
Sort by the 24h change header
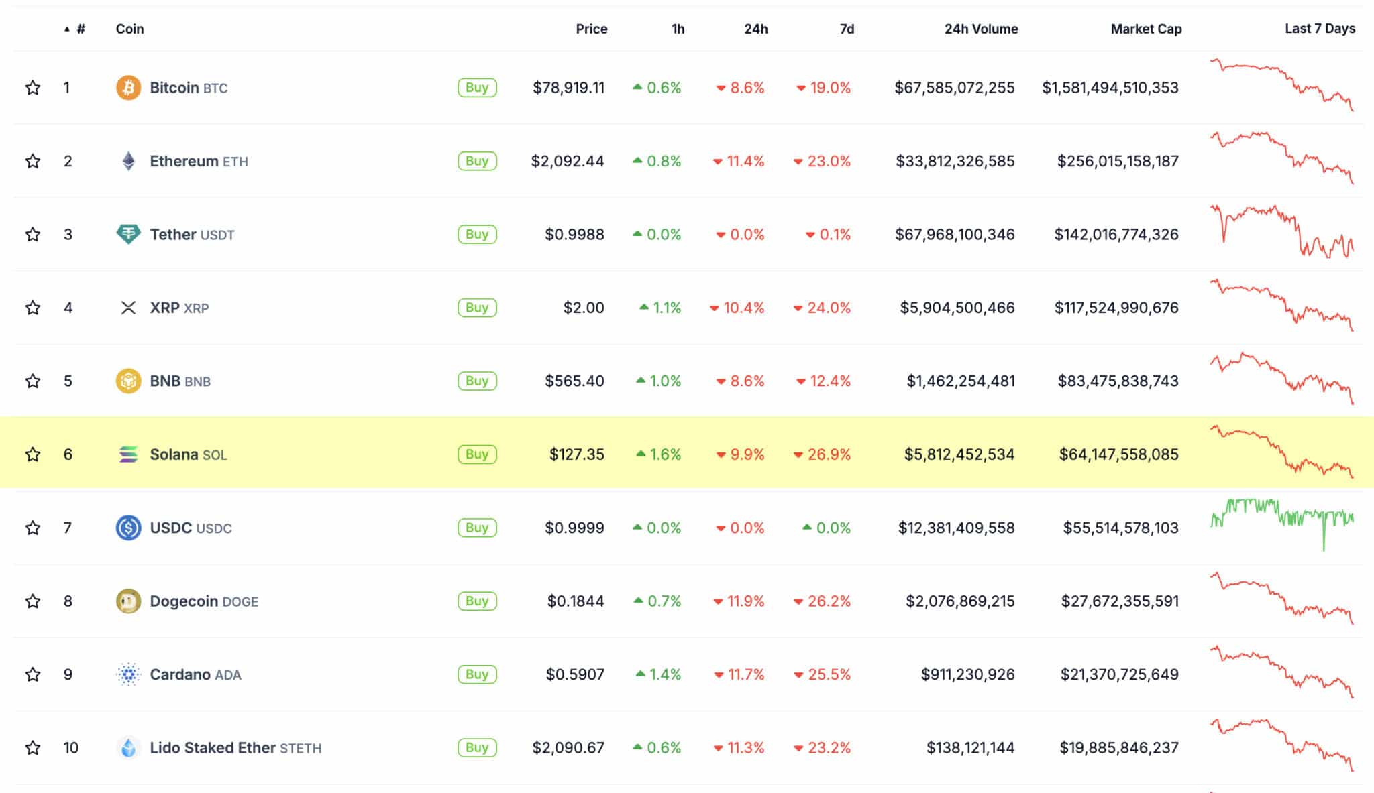(755, 29)
